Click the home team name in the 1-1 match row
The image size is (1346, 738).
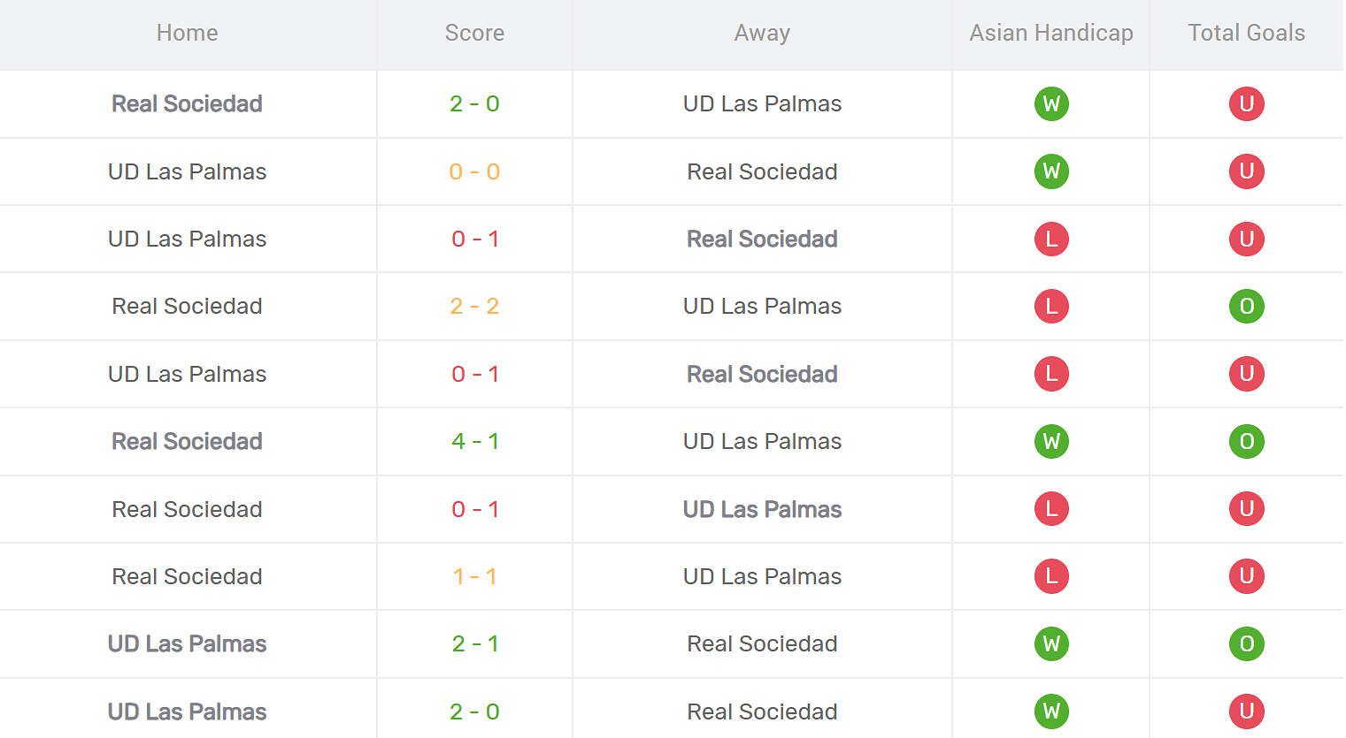click(x=187, y=576)
